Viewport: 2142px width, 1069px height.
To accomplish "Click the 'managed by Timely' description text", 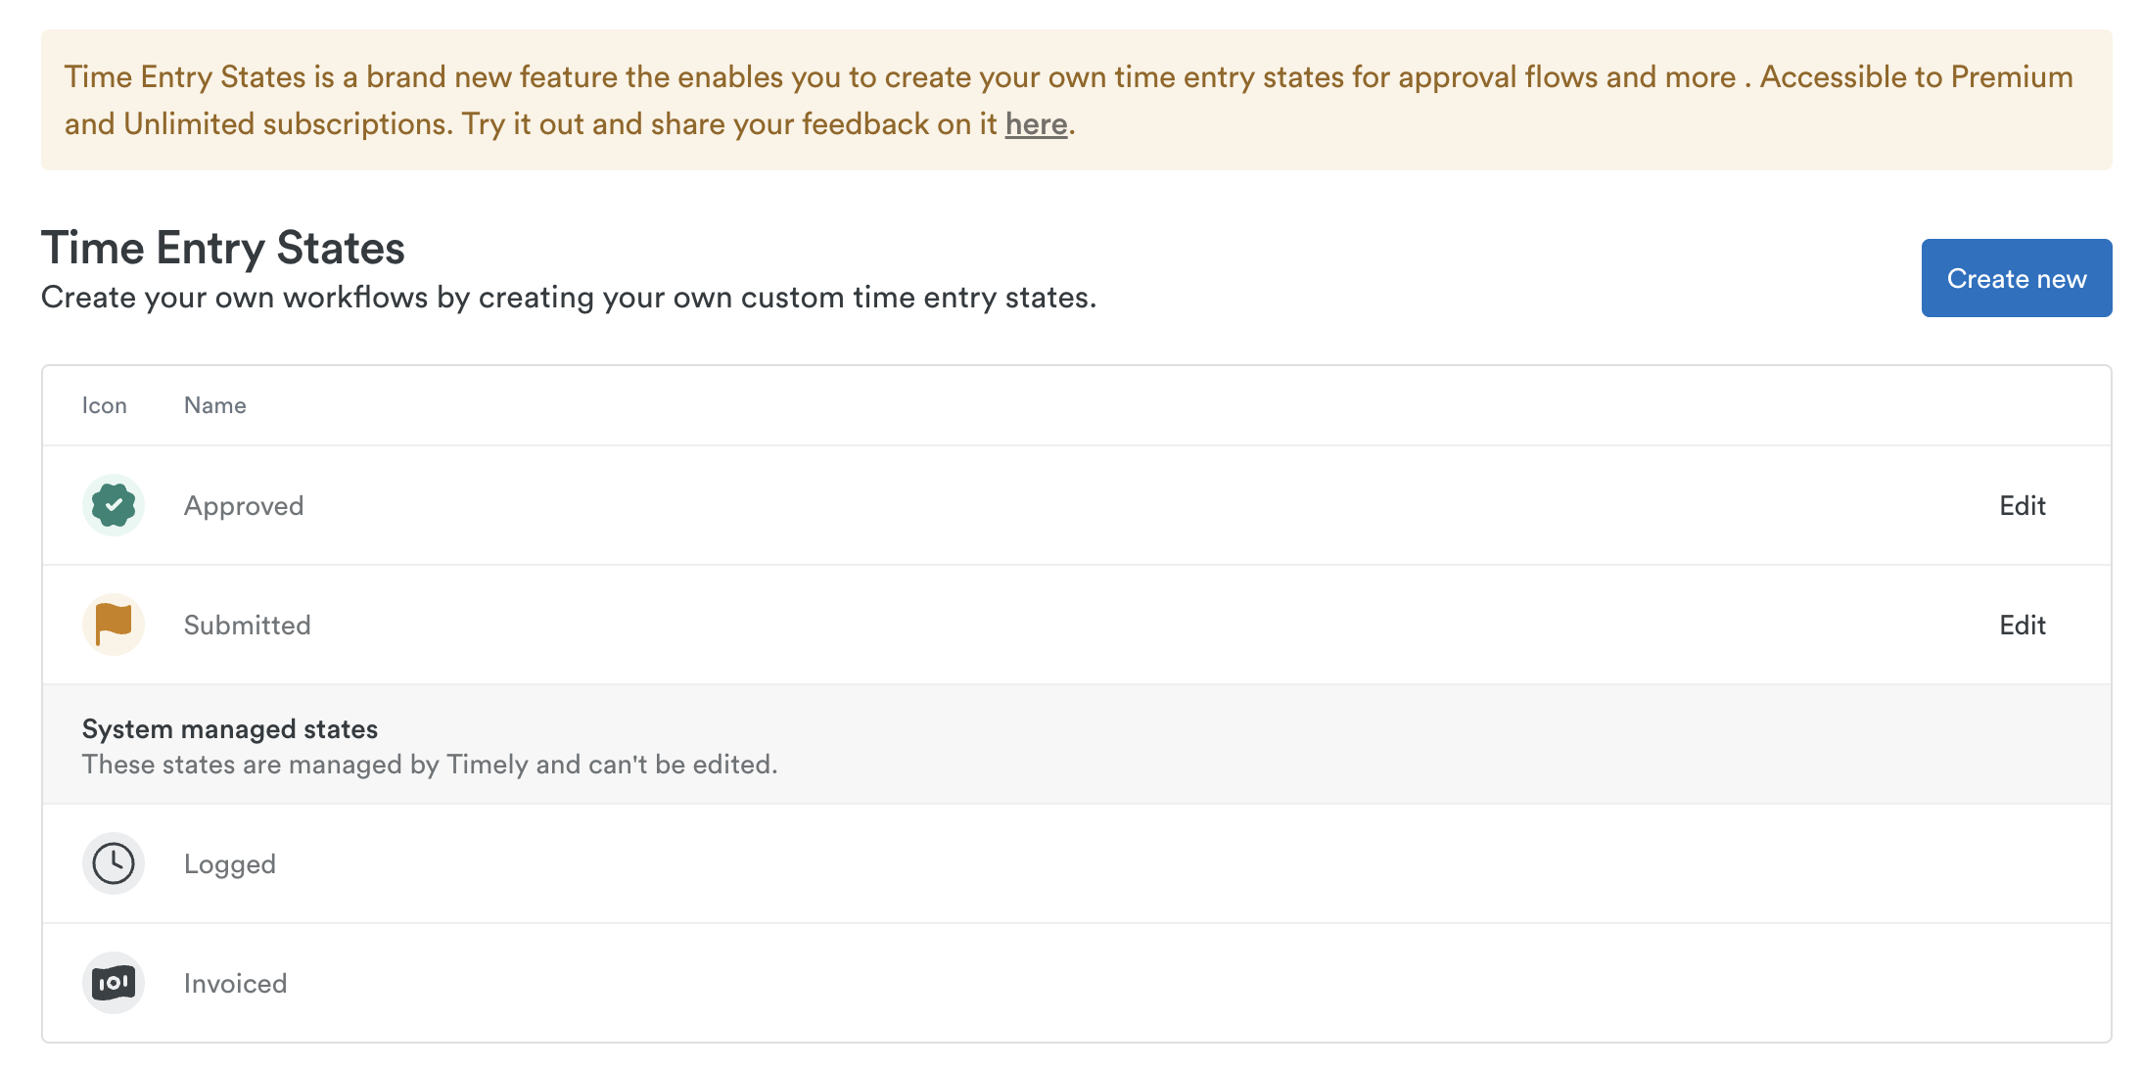I will [430, 765].
